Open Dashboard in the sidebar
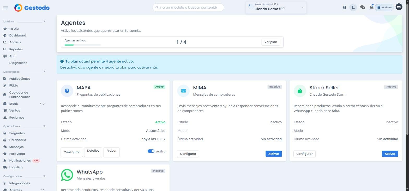This screenshot has width=409, height=191. [17, 35]
